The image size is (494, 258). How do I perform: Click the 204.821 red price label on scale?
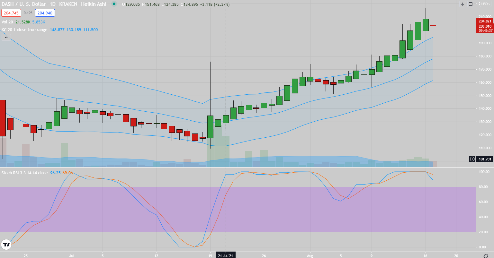(x=484, y=21)
